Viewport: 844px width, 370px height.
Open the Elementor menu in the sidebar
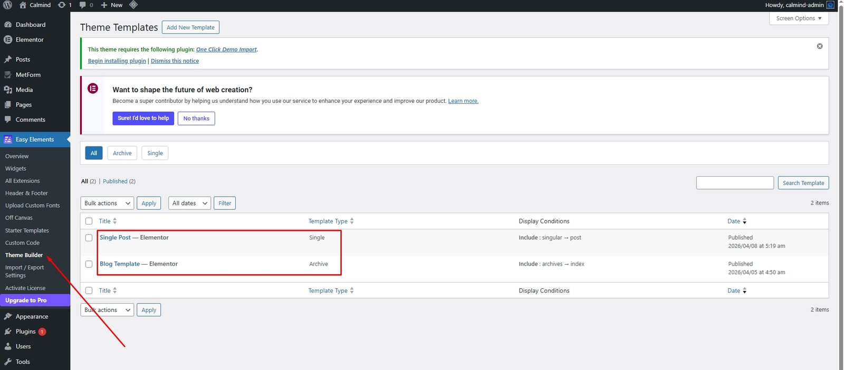[30, 40]
